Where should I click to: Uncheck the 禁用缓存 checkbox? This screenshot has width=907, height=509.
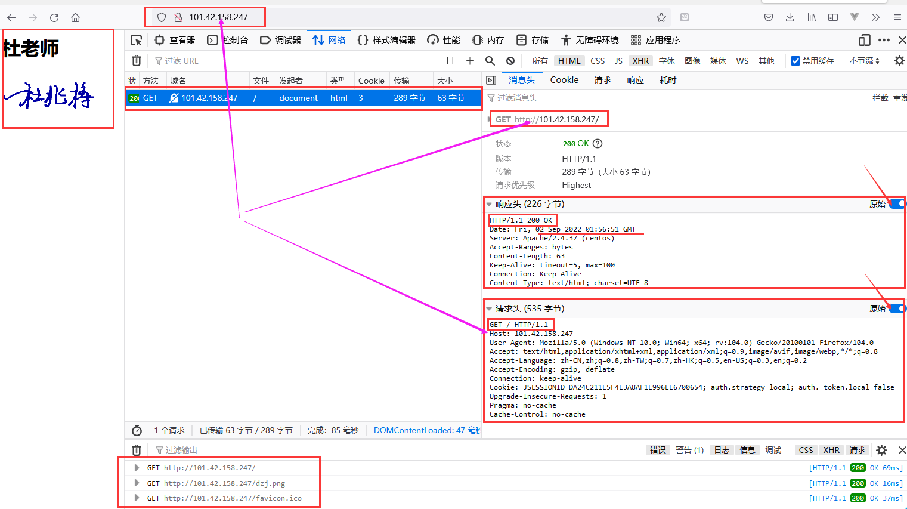(795, 61)
